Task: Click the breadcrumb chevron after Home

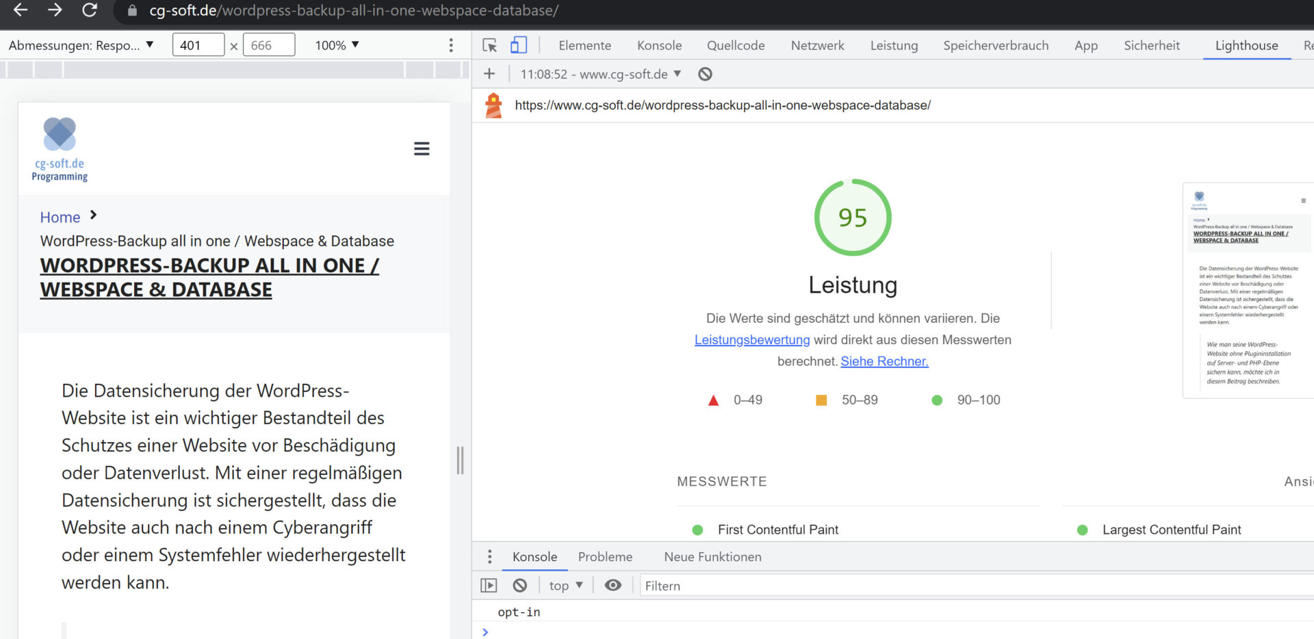Action: pyautogui.click(x=94, y=216)
